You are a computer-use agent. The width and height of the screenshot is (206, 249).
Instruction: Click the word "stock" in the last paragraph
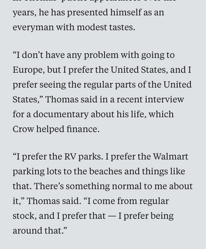(x=24, y=216)
